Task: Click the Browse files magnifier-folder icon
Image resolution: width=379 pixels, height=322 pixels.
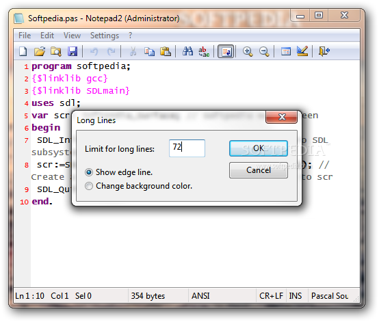Action: coord(56,51)
